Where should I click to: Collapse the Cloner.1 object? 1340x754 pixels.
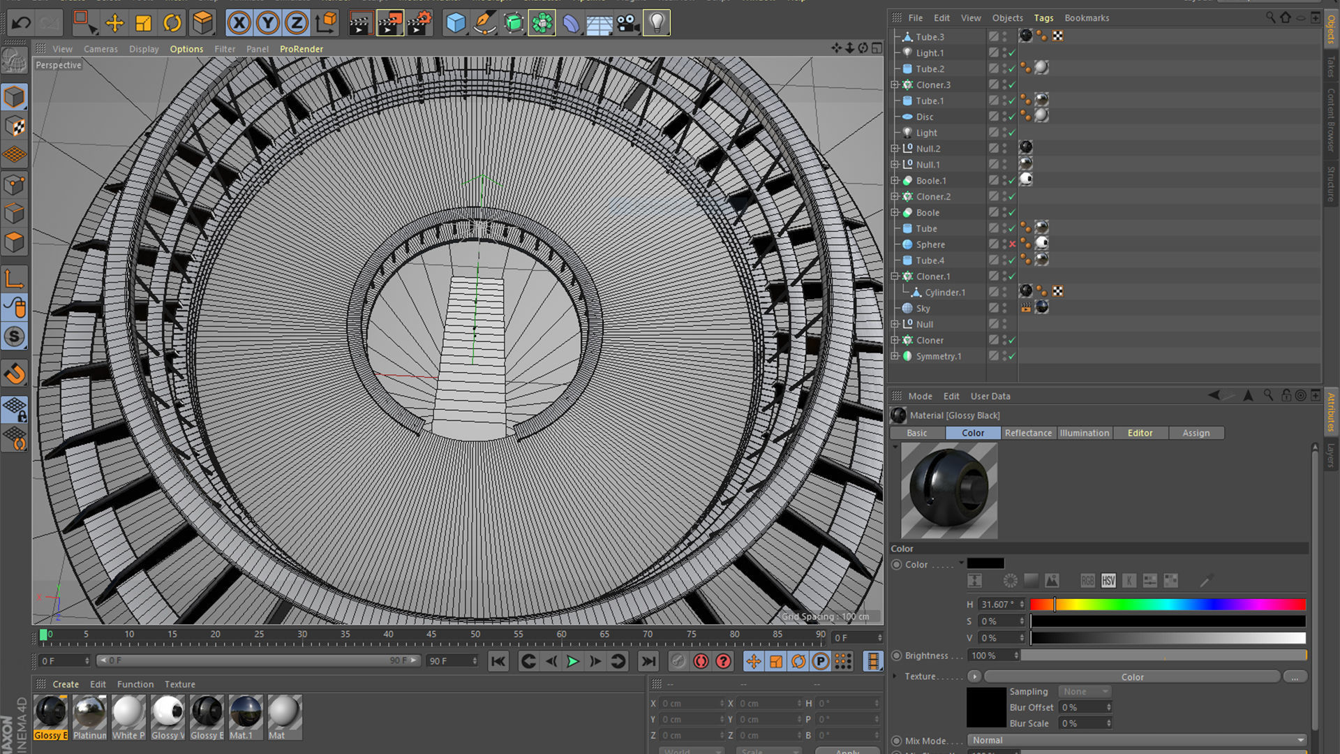[x=895, y=276]
